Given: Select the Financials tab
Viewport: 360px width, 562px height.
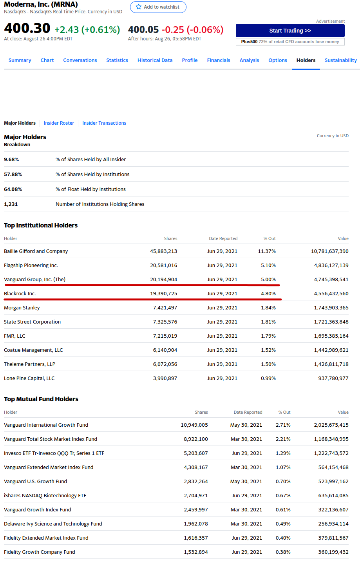Looking at the screenshot, I should (219, 60).
